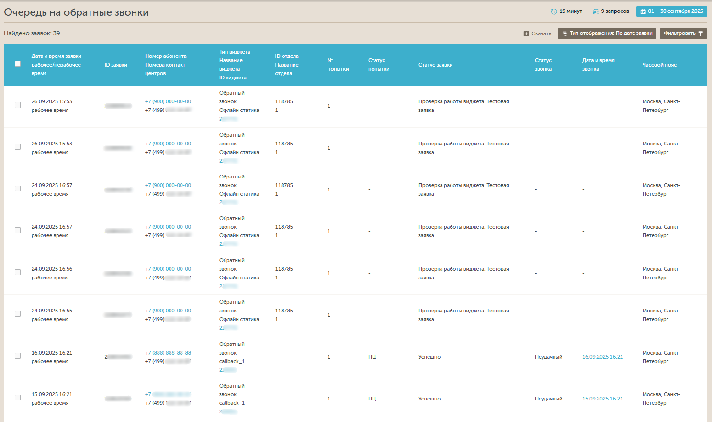Click the funnel icon in Фильтровать button
Image resolution: width=712 pixels, height=422 pixels.
701,33
